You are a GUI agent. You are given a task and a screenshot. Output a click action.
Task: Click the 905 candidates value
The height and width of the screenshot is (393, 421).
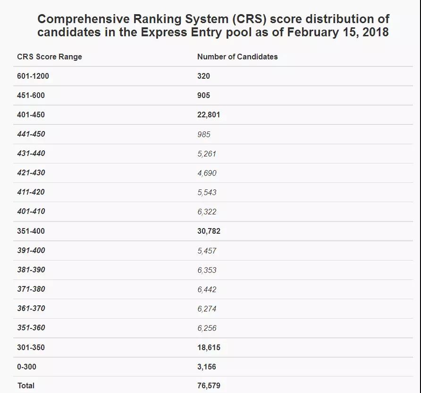tap(204, 95)
